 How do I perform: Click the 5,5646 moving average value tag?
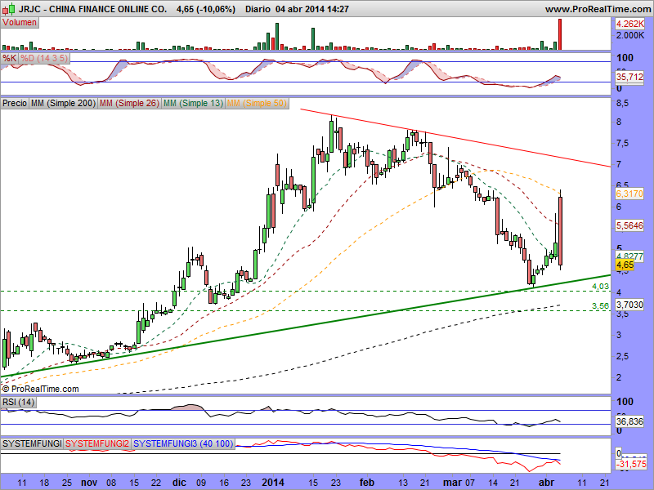(x=629, y=225)
